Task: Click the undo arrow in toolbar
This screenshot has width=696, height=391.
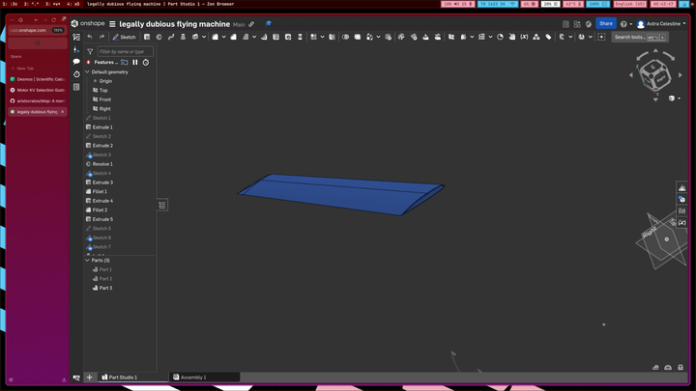Action: pos(90,37)
